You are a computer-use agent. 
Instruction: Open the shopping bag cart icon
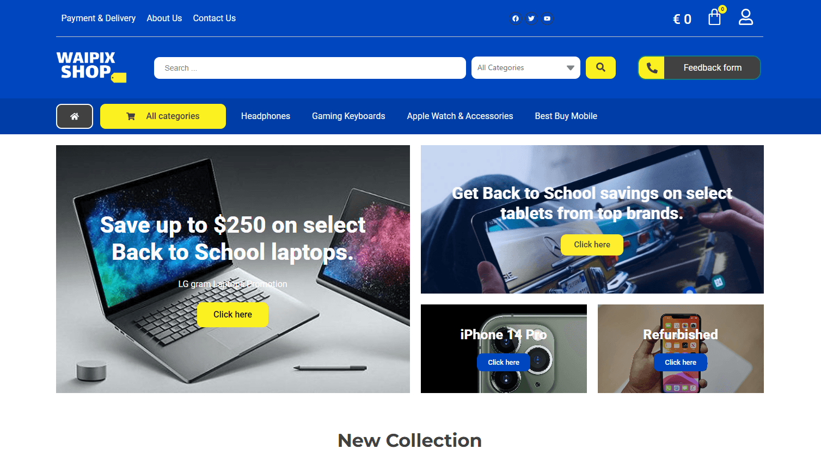click(x=714, y=17)
